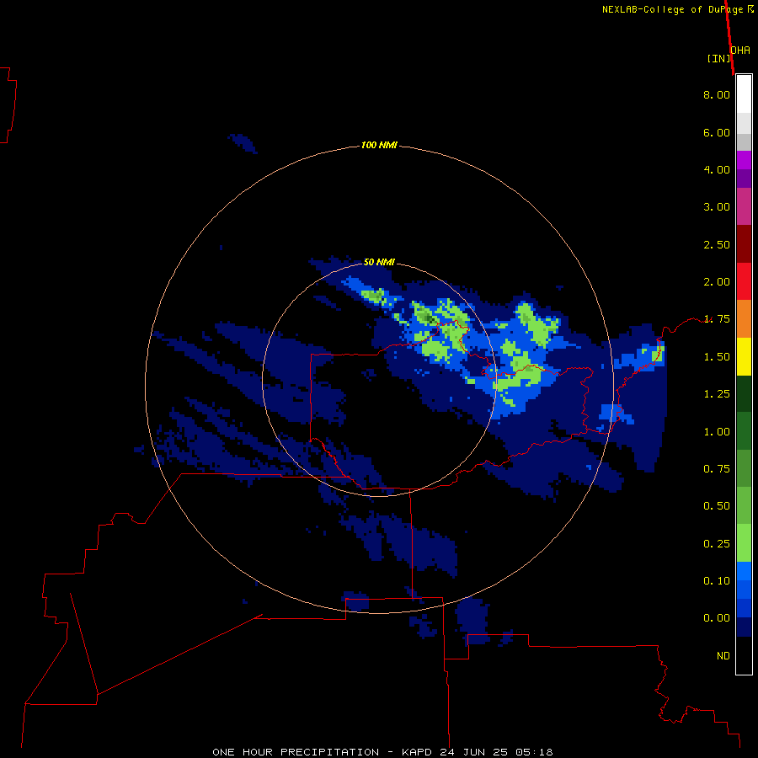Click the 2.00 legend value
758x758 pixels.
(717, 281)
